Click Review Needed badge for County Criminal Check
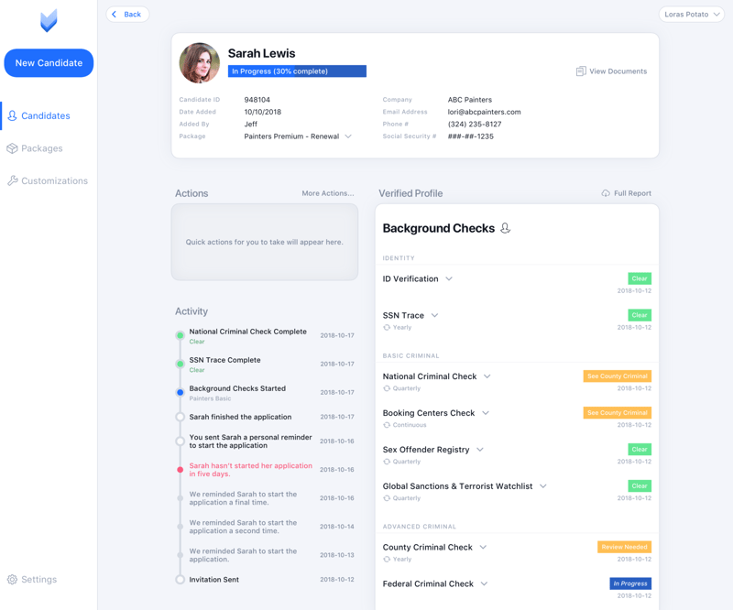Image resolution: width=733 pixels, height=610 pixels. point(624,547)
